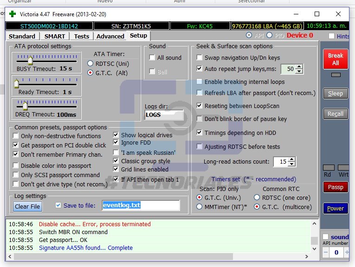Click the Ready Timeout slider handle
The width and height of the screenshot is (355, 267).
[x=17, y=83]
